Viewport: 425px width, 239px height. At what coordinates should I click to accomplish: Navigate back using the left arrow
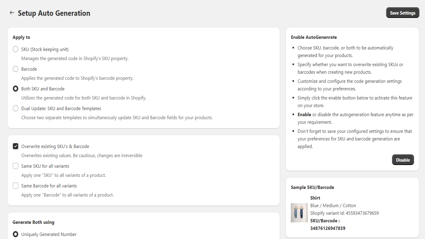(12, 12)
